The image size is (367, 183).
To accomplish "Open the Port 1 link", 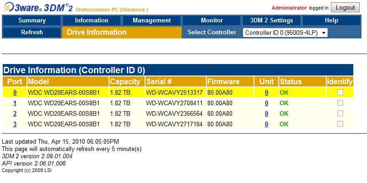I will [x=15, y=103].
